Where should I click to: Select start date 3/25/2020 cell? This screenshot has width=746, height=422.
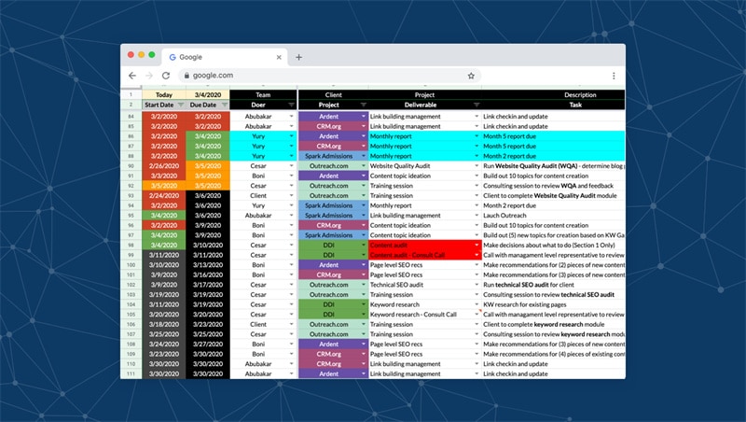click(164, 334)
